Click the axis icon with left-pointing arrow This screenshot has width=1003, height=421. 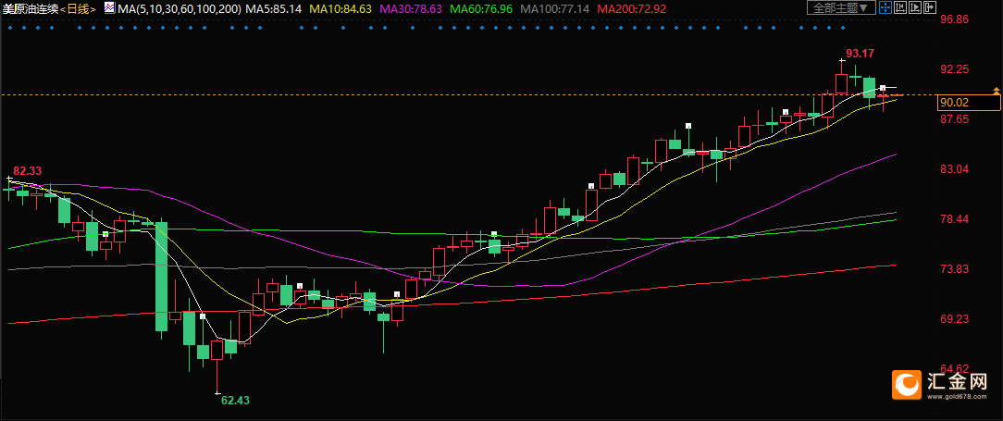pyautogui.click(x=900, y=7)
